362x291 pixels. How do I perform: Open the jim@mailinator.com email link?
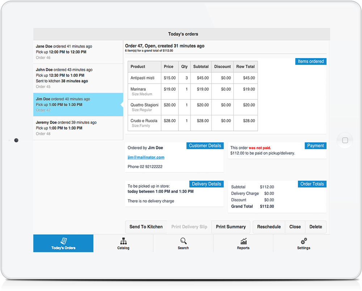pos(146,157)
